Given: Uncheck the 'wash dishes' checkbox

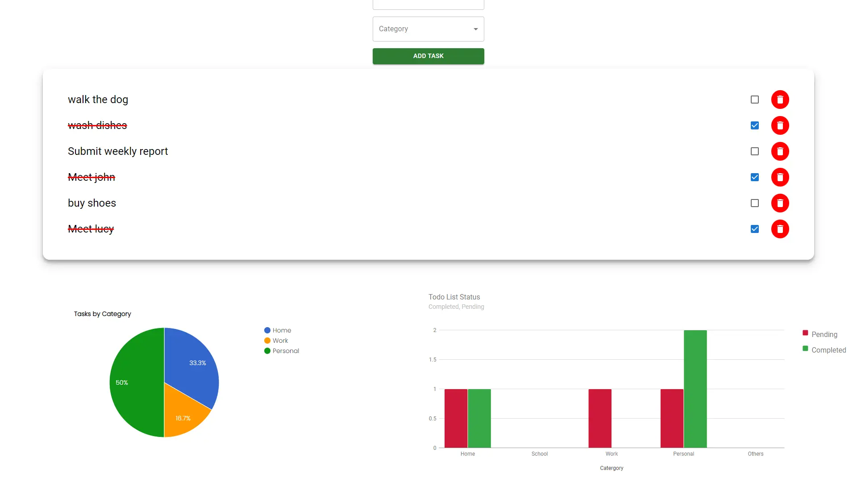Looking at the screenshot, I should click(754, 125).
